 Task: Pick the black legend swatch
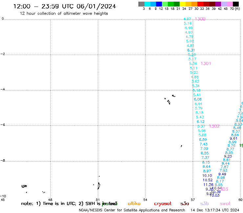click(x=236, y=4)
